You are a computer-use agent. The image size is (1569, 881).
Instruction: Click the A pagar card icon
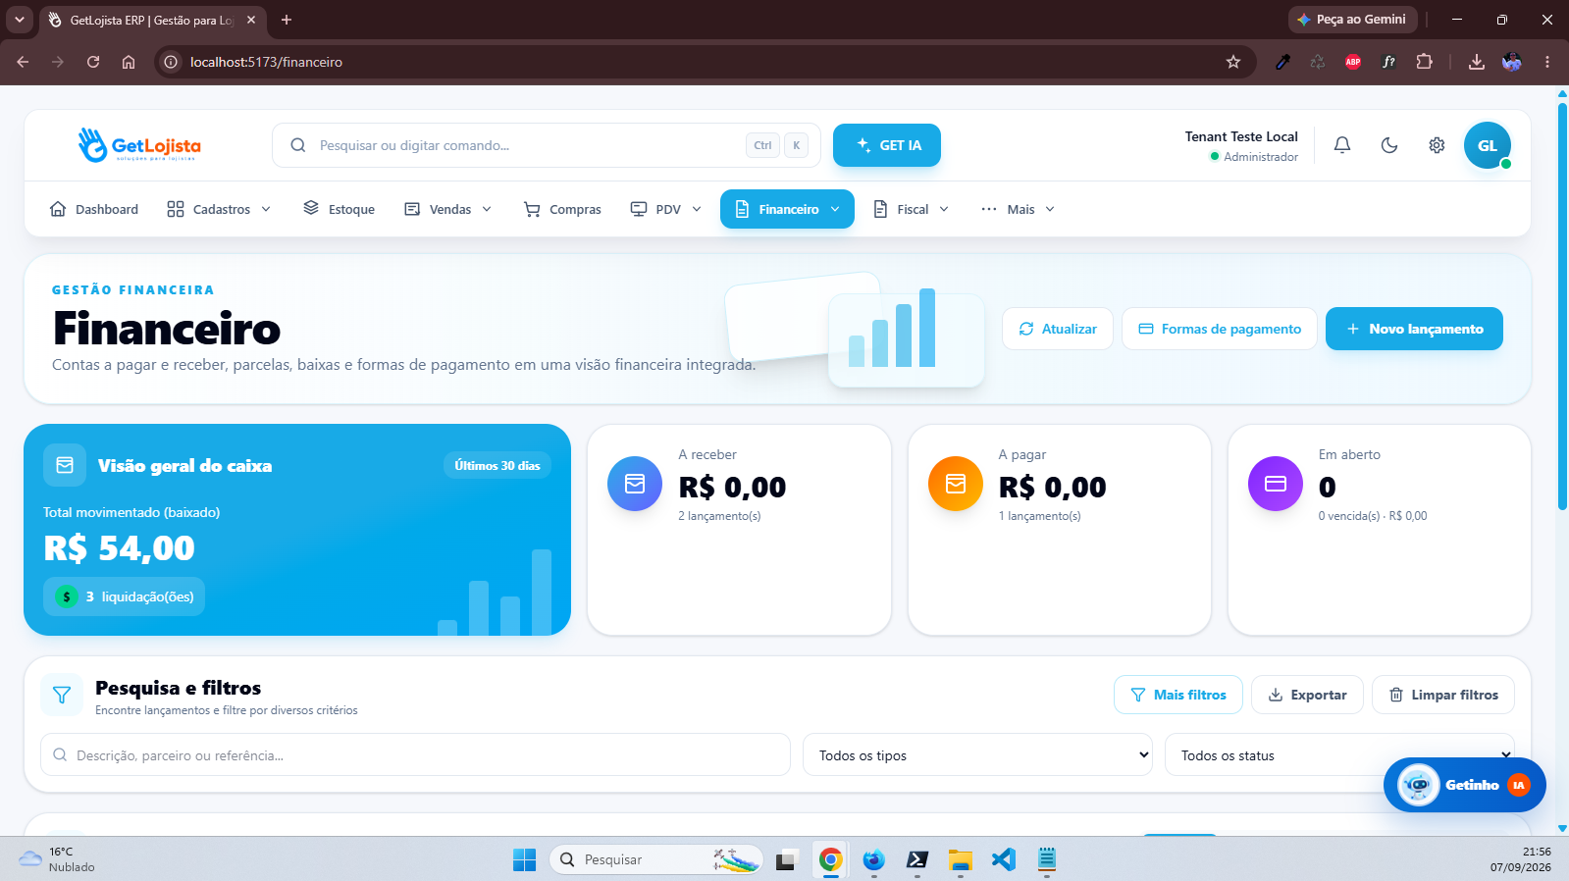click(956, 484)
